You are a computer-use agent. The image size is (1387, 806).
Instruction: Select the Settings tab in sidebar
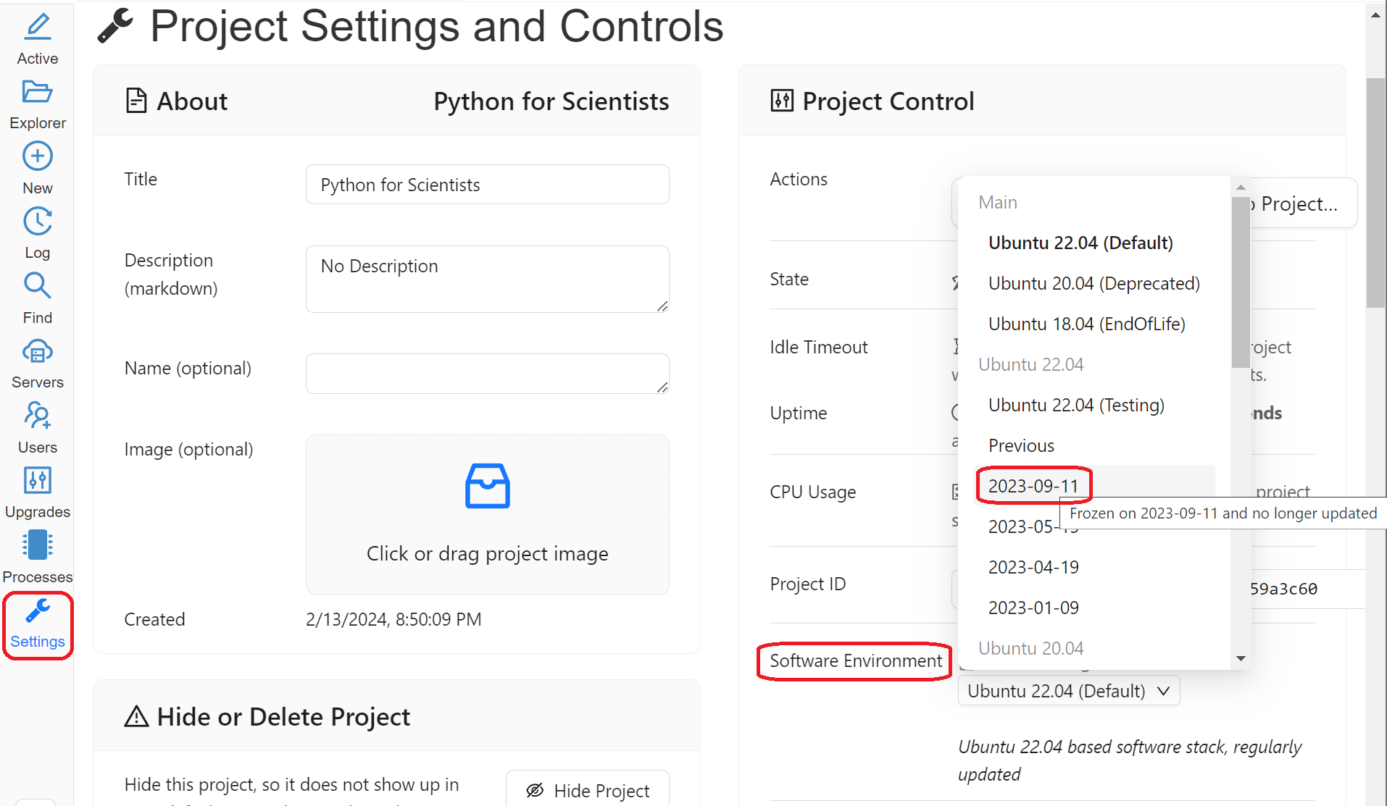tap(38, 626)
